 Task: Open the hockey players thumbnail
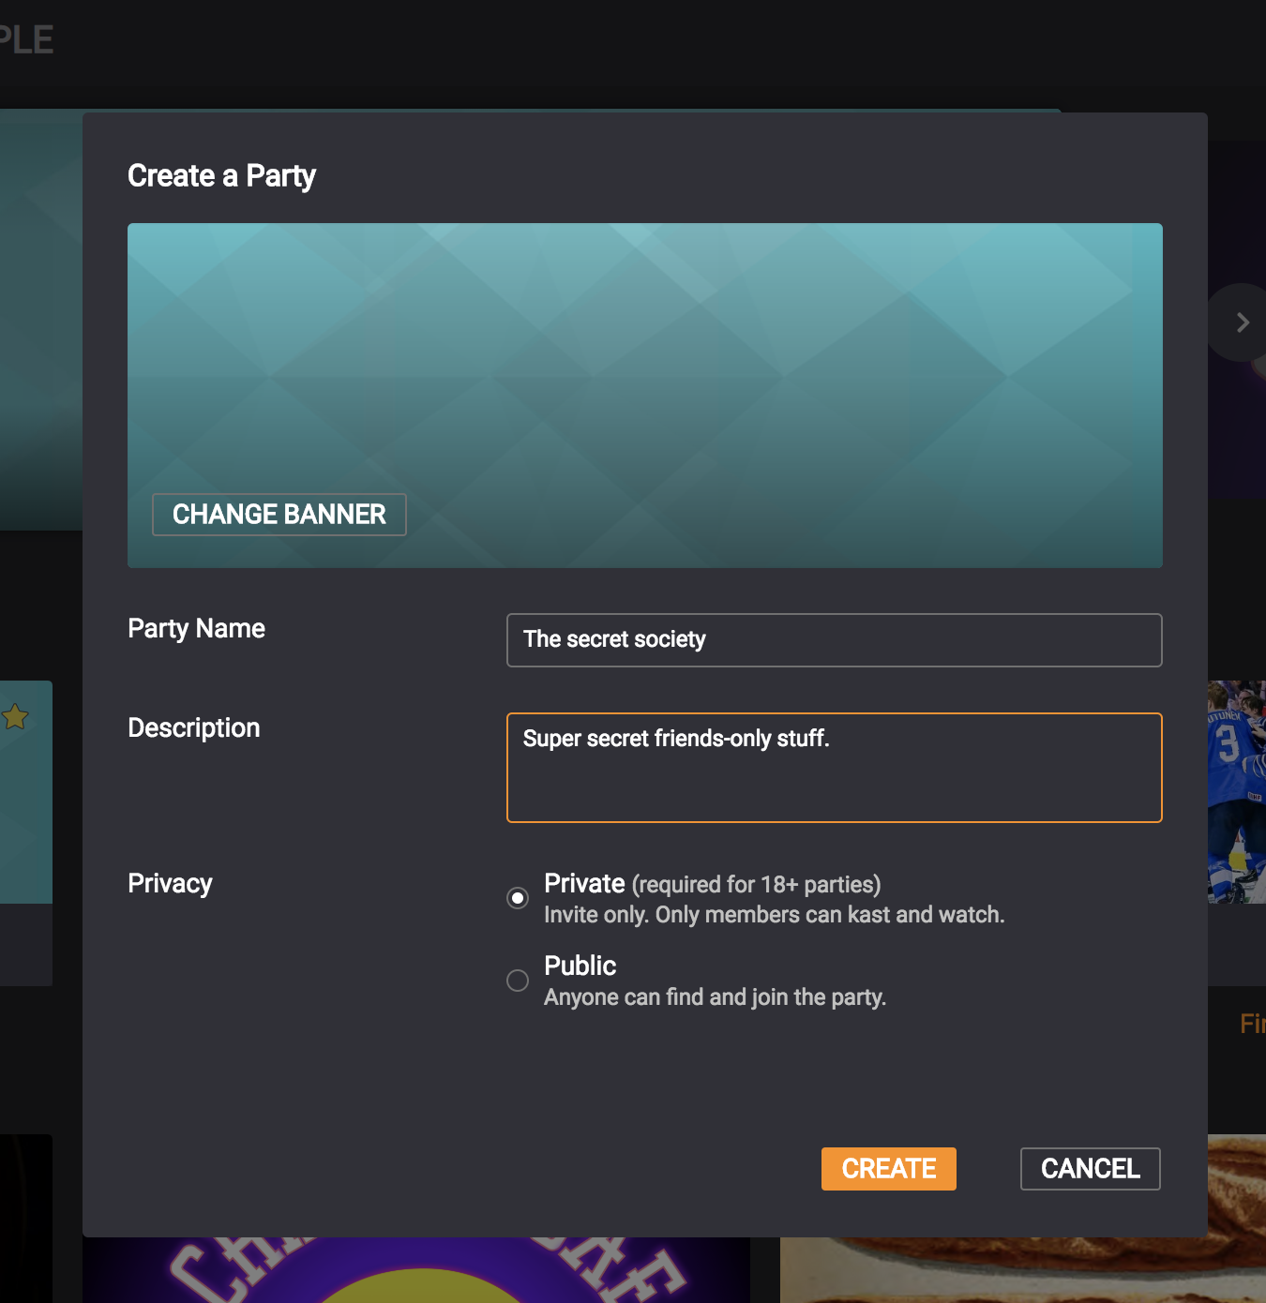click(x=1236, y=792)
